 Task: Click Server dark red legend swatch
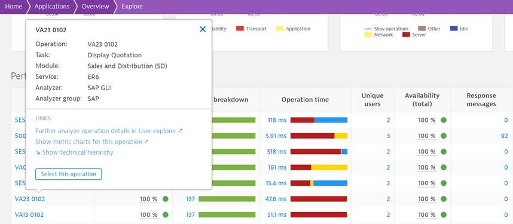coord(406,35)
